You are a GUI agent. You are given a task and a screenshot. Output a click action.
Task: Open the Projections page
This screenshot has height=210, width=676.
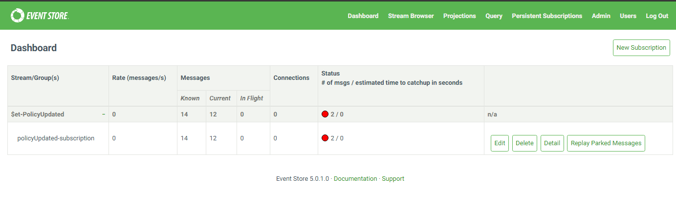(459, 16)
